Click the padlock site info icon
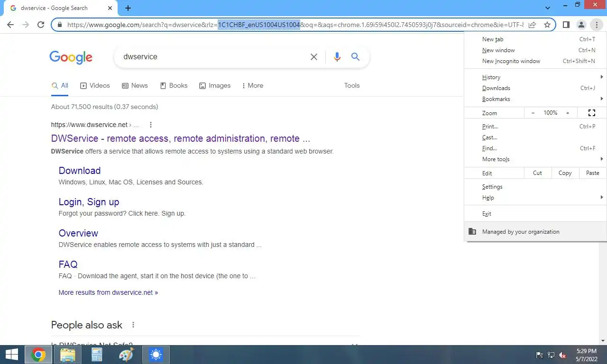The width and height of the screenshot is (607, 364). coord(60,25)
